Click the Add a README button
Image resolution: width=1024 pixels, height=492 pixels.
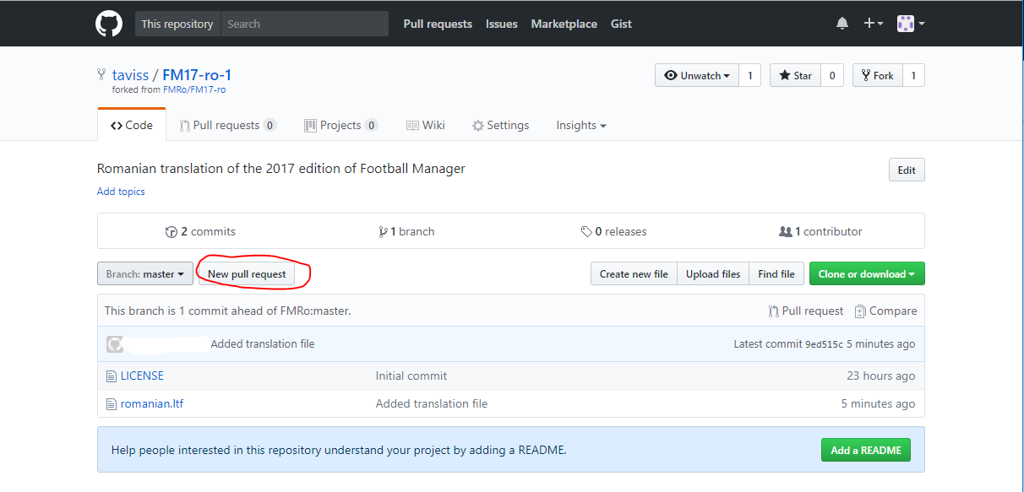pyautogui.click(x=866, y=450)
